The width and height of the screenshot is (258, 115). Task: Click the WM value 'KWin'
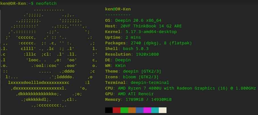coord(120,66)
